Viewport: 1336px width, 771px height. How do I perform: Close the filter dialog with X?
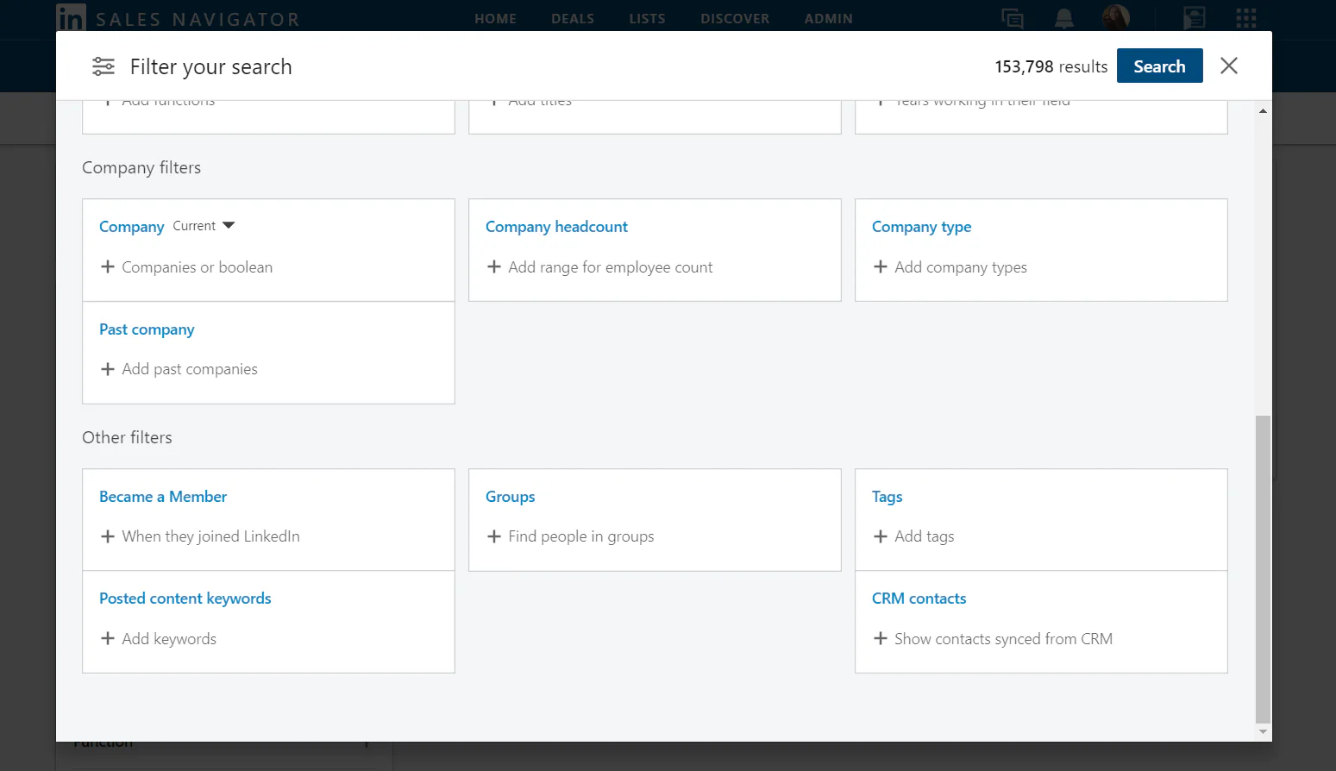1228,66
